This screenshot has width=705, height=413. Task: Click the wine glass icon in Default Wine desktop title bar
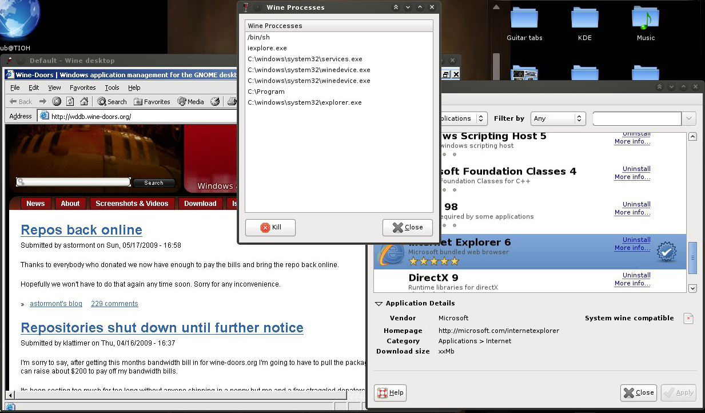coord(9,60)
